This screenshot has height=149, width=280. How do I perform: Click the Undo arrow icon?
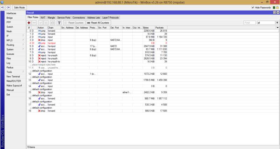tap(3, 7)
